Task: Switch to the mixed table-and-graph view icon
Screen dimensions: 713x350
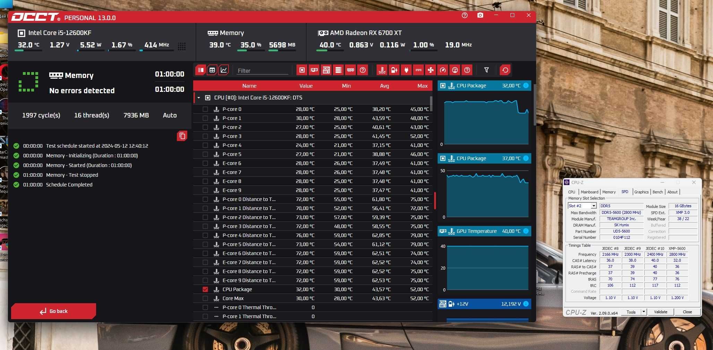Action: pos(200,70)
